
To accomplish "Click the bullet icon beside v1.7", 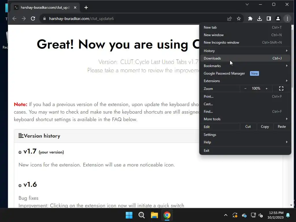I will [20, 152].
